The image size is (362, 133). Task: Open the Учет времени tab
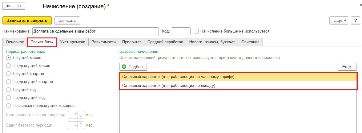click(x=73, y=42)
